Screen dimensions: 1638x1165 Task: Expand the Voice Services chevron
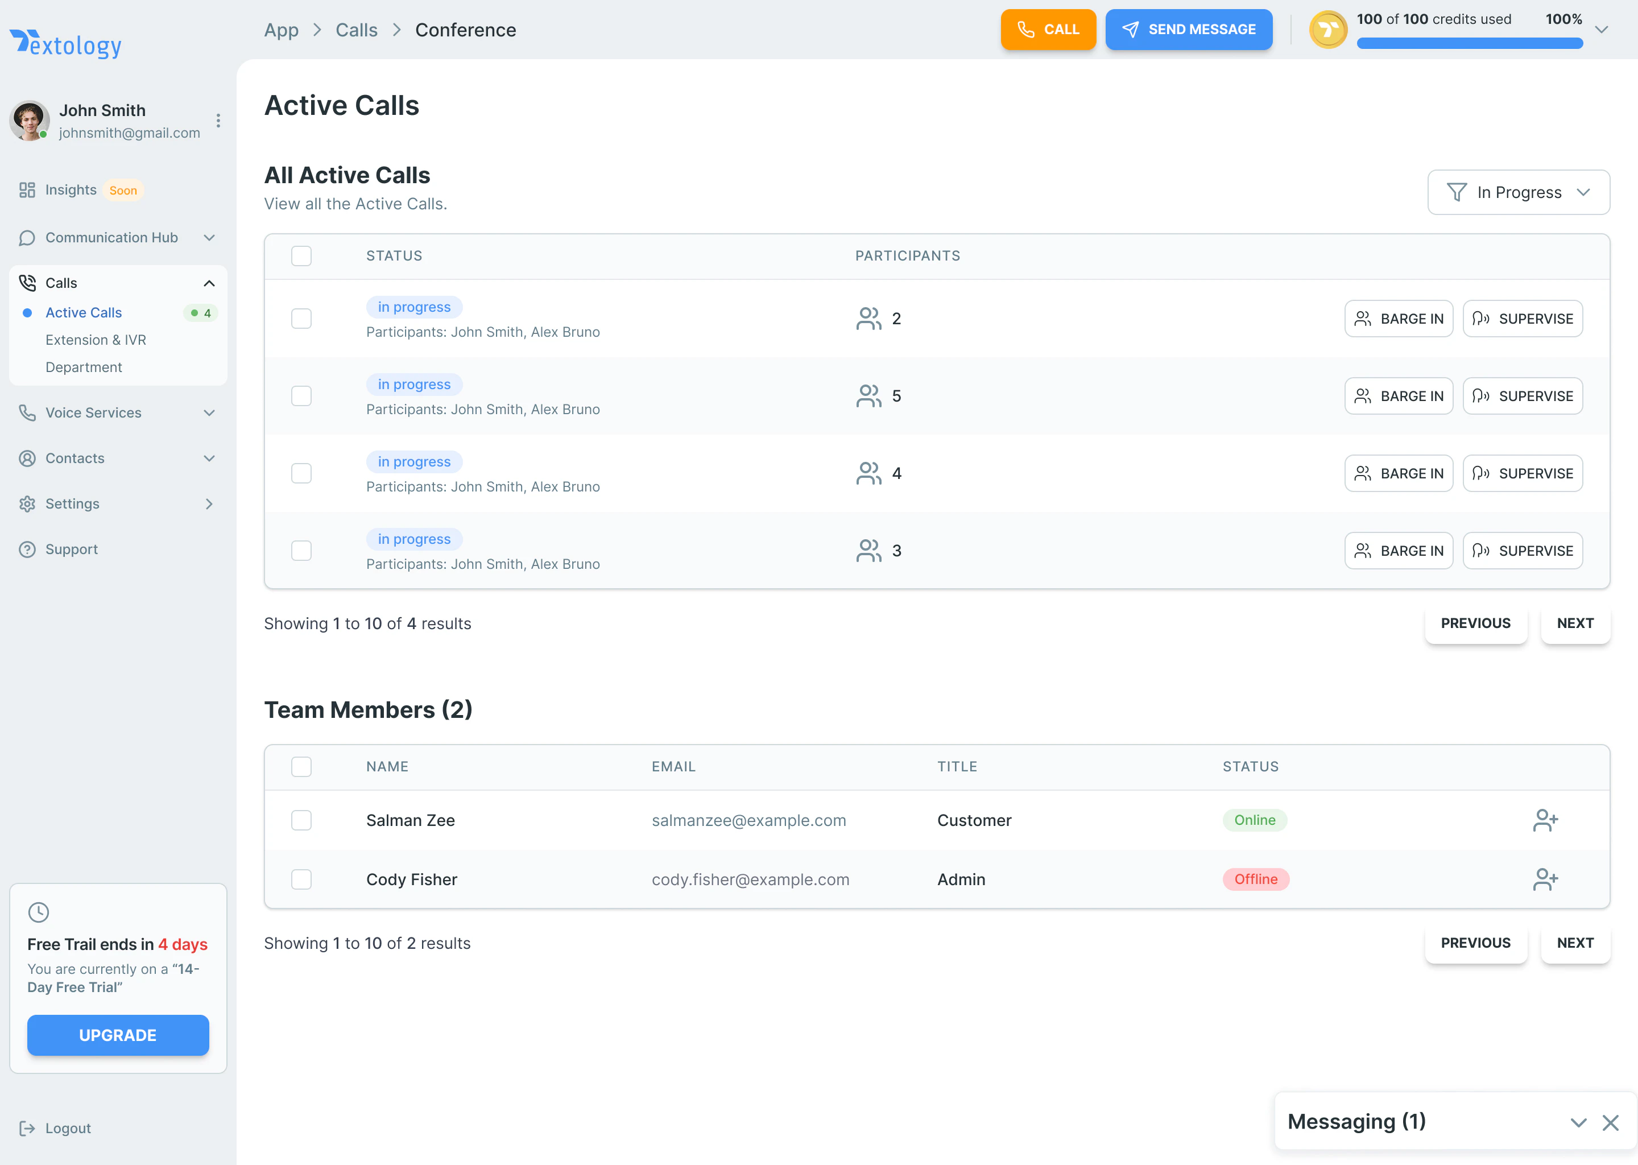[x=209, y=413]
